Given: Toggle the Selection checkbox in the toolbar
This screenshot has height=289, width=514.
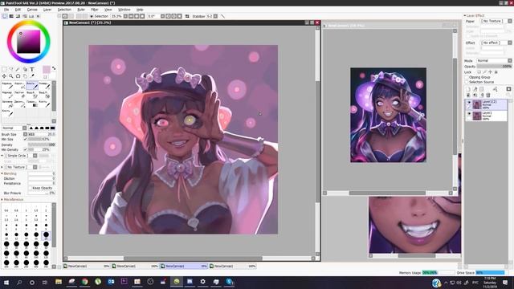Looking at the screenshot, I should click(x=92, y=16).
